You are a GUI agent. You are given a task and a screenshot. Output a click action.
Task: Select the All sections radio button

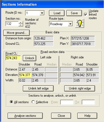coord(11,102)
